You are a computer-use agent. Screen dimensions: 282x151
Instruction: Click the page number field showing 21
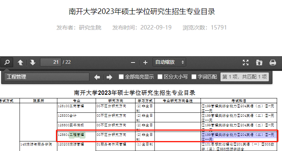click(51, 62)
